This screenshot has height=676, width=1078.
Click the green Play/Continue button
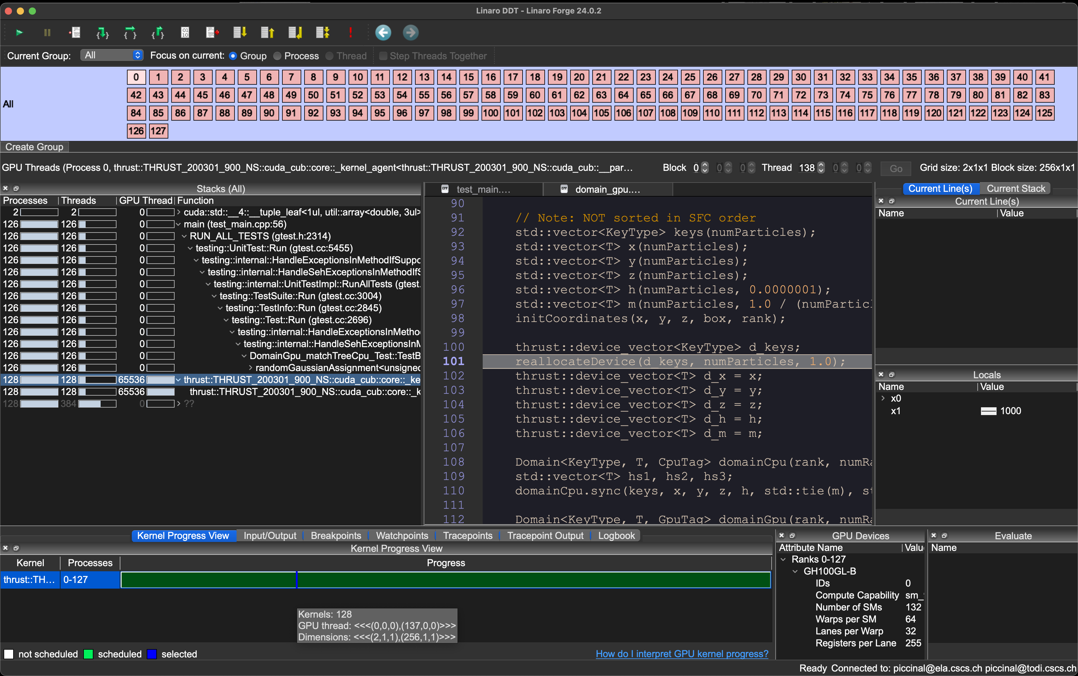tap(19, 33)
